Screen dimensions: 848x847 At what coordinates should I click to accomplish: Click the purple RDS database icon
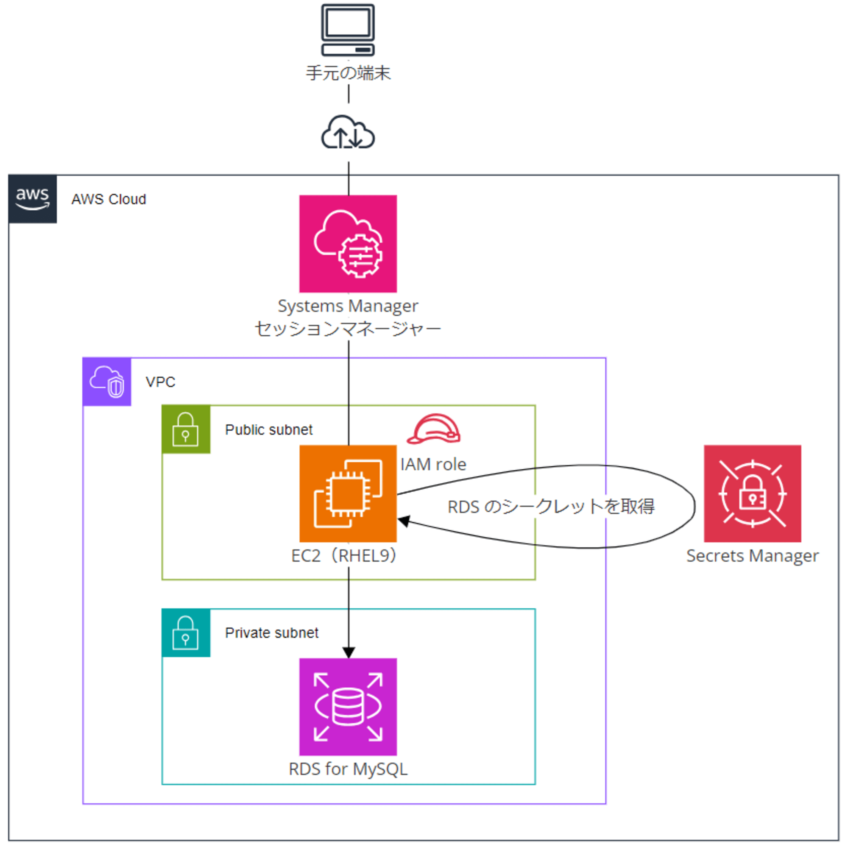pyautogui.click(x=348, y=707)
